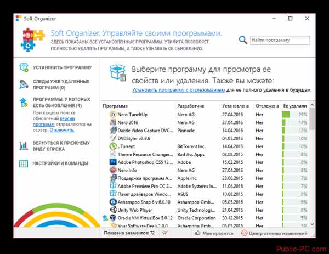This screenshot has width=329, height=254.
Task: Click the date 04.05.2016 for DVDStyler
Action: (232, 138)
